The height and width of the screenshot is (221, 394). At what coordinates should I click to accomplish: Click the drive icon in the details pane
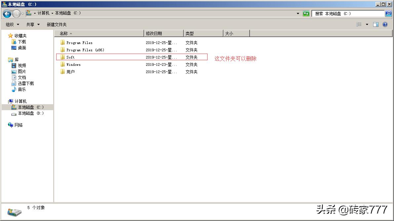(14, 212)
